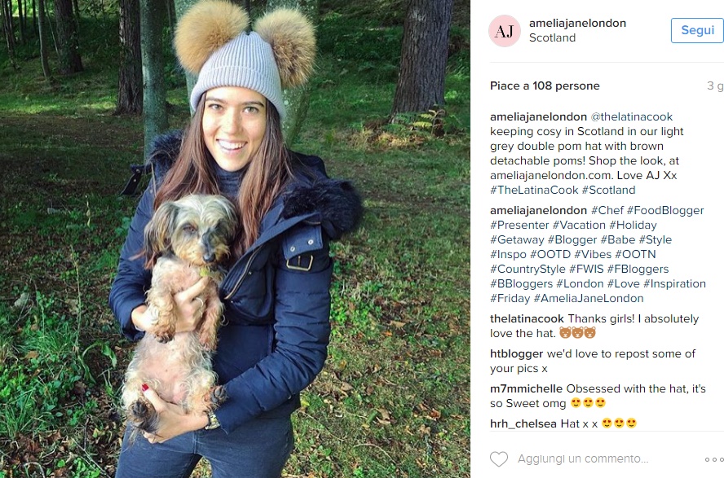Screen dimensions: 724x478
Task: View the Piace a 108 persone likes
Action: (545, 86)
